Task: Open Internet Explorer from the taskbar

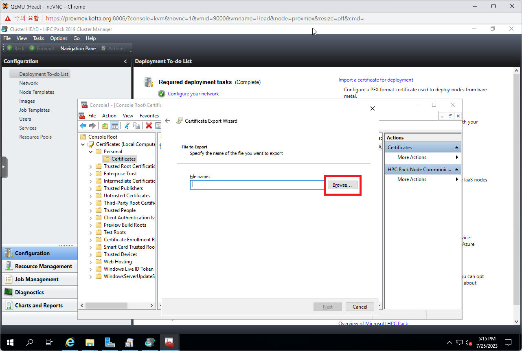Action: (x=70, y=342)
